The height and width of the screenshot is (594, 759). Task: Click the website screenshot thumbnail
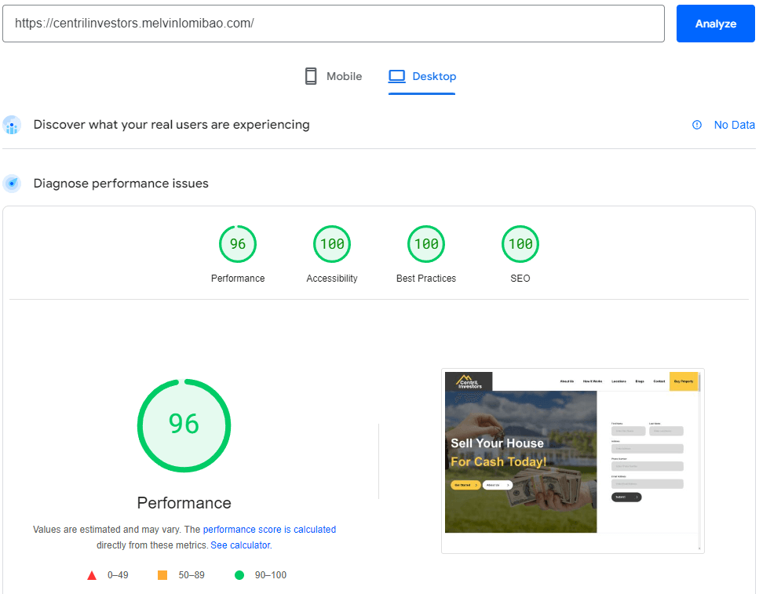coord(572,460)
